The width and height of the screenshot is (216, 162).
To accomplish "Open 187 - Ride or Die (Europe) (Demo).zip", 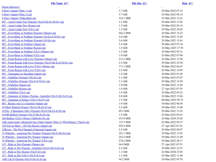I will pos(23,145).
